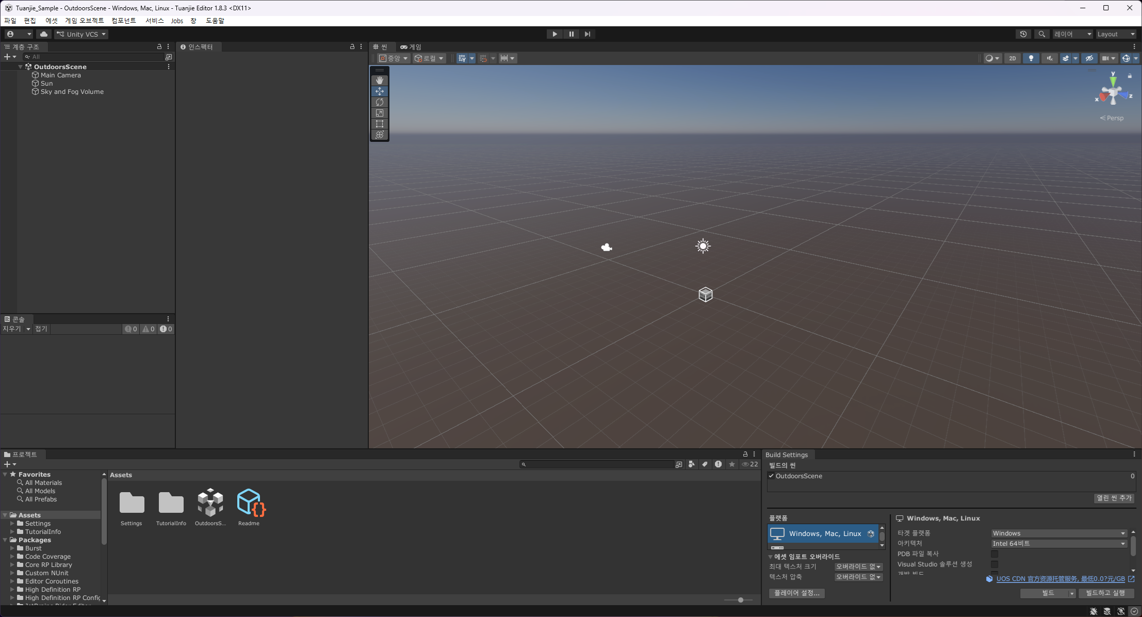
Task: Open the 아키텍처 Intel 64비트 dropdown
Action: click(x=1058, y=544)
